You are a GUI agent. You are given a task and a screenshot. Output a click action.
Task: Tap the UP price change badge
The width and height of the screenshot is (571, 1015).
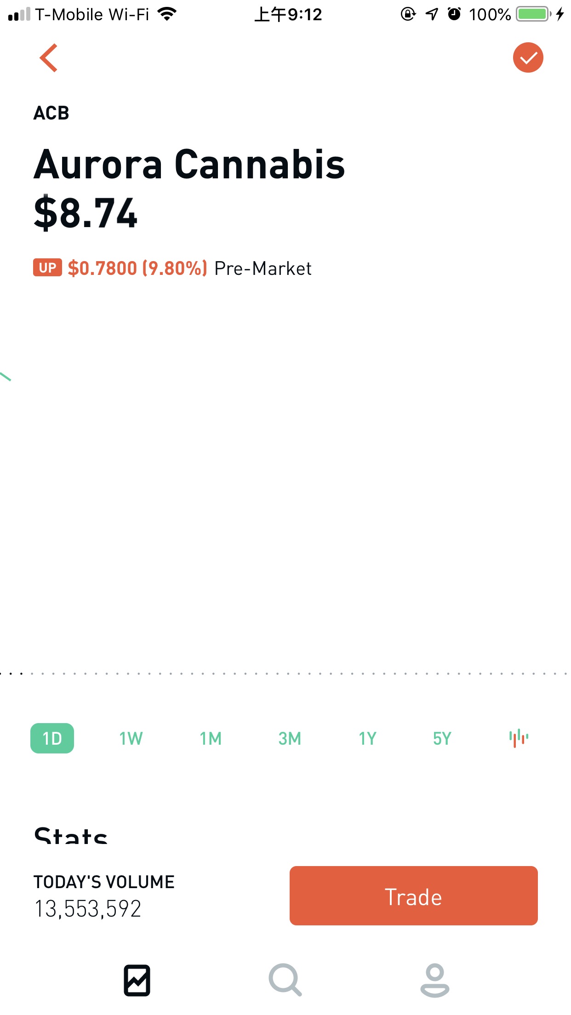pos(47,268)
